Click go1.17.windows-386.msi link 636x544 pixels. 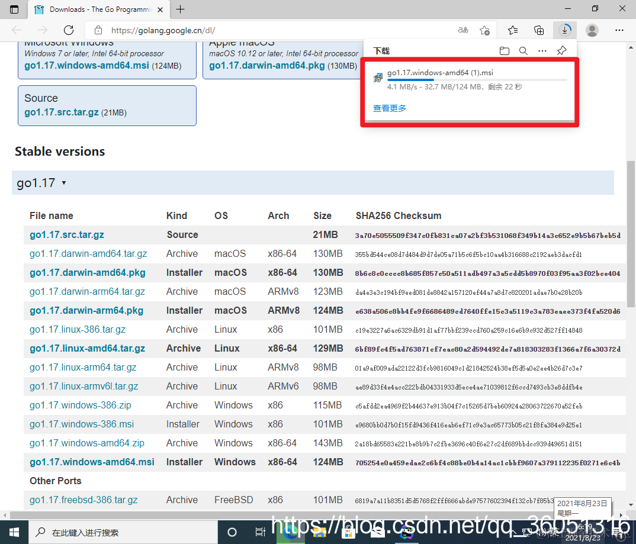tap(82, 424)
